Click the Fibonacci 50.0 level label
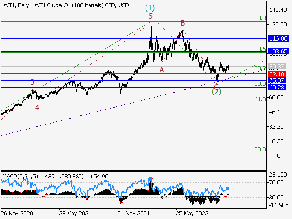292x219 pixels. point(260,84)
